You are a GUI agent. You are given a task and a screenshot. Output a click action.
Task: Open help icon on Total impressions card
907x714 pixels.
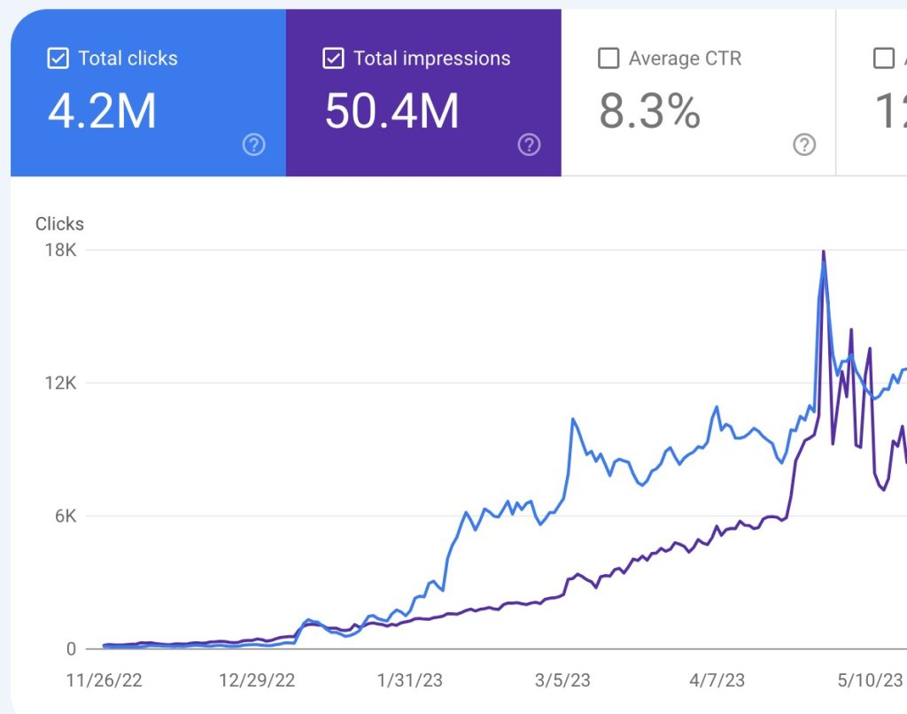pyautogui.click(x=529, y=144)
